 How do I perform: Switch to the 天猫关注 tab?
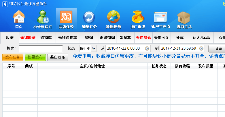click(x=162, y=38)
